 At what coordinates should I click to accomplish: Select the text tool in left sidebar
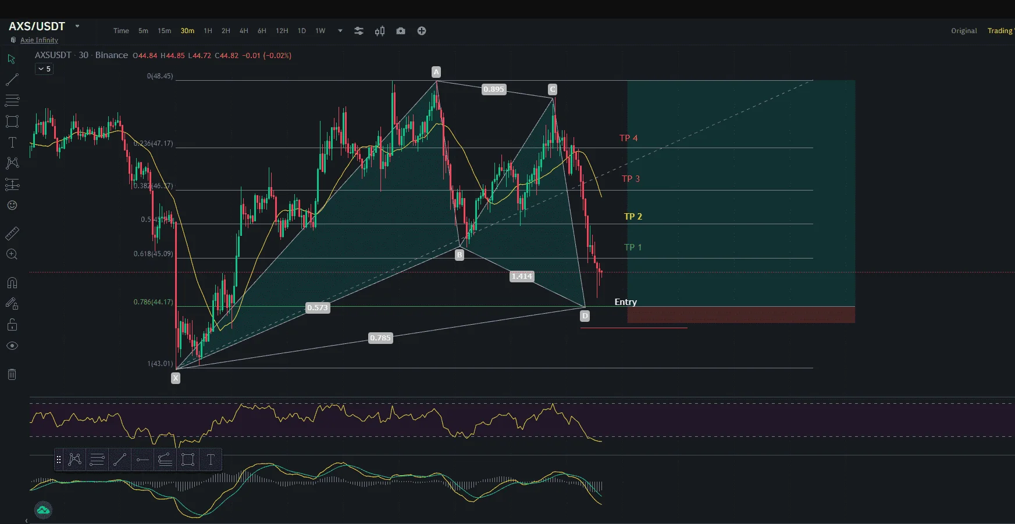coord(12,142)
